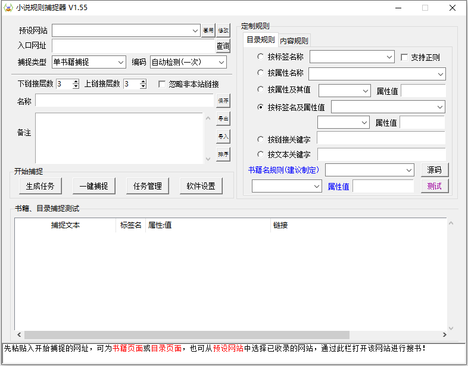Click the 入口网址 input field
Viewport: 468px width, 366px height.
pyautogui.click(x=133, y=46)
